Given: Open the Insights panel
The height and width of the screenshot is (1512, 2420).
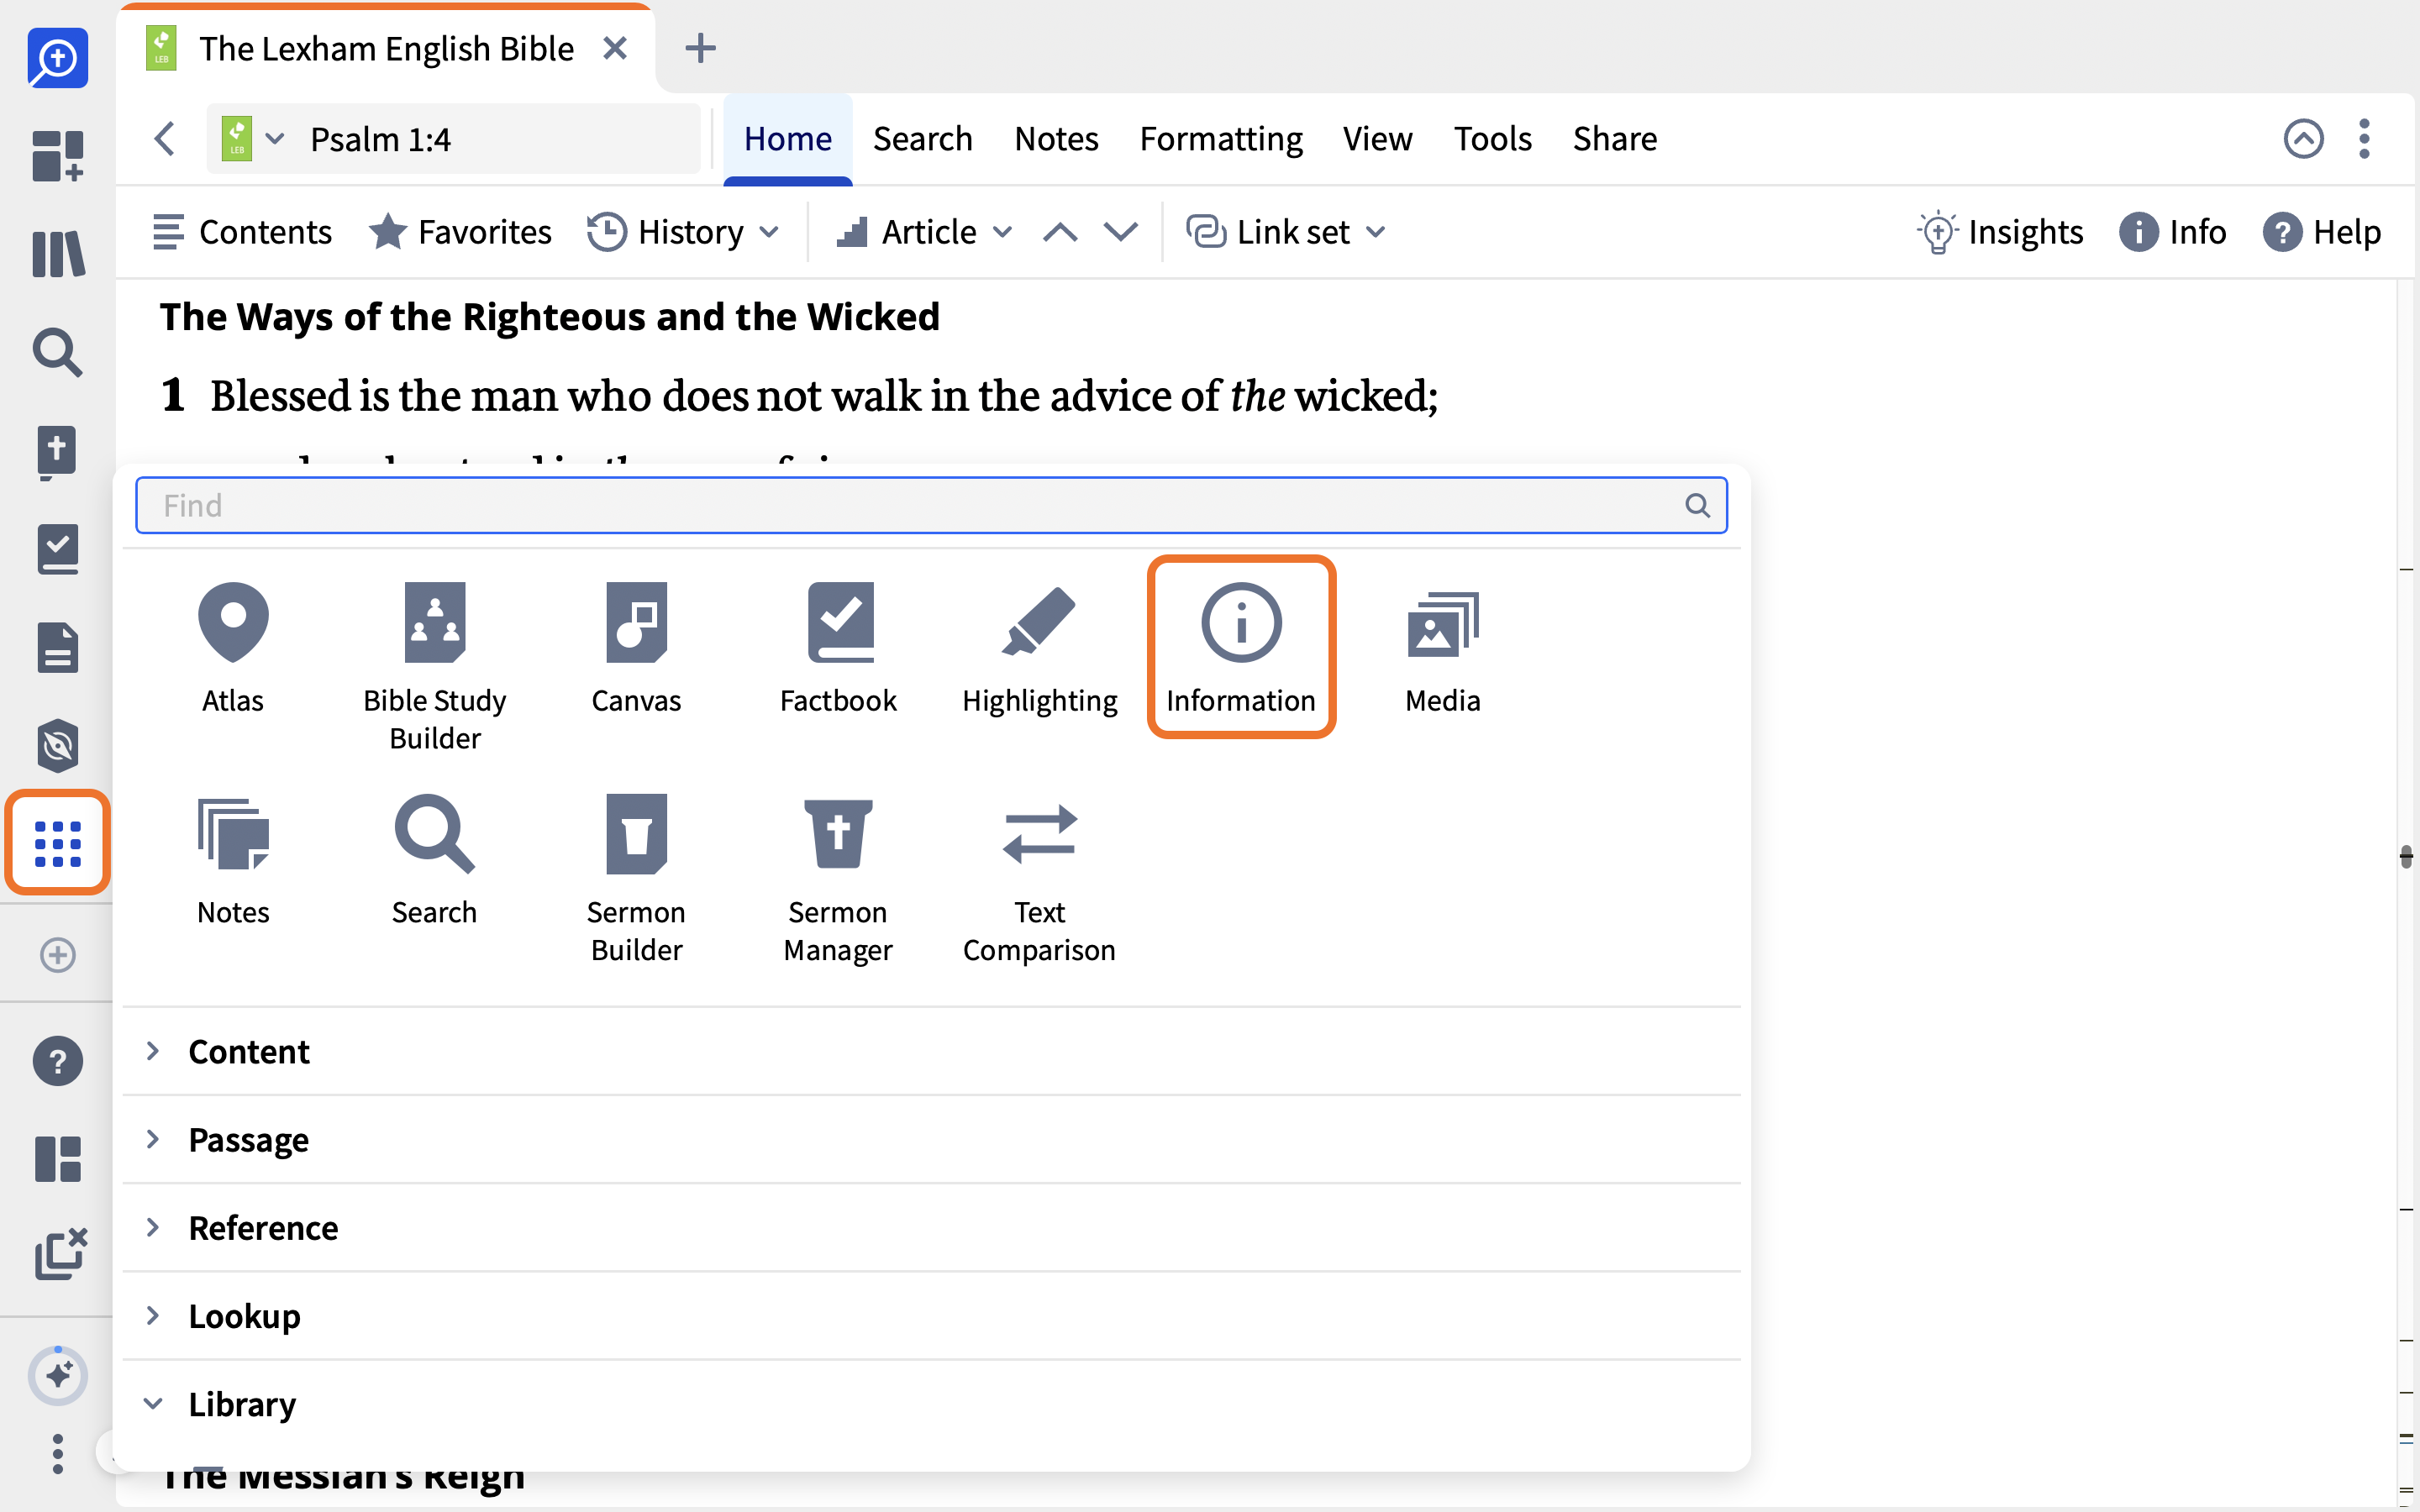Looking at the screenshot, I should click(x=2000, y=232).
